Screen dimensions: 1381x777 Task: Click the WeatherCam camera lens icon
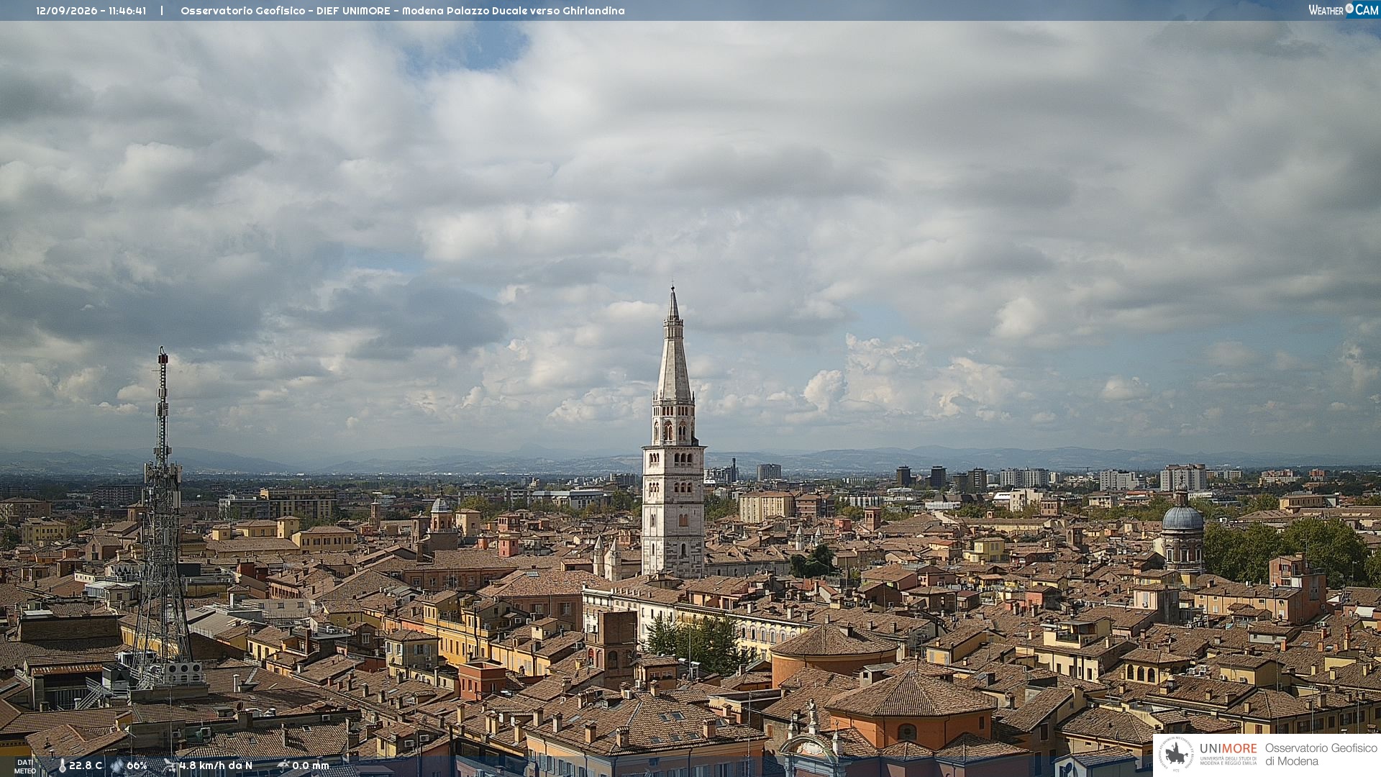pos(1349,9)
